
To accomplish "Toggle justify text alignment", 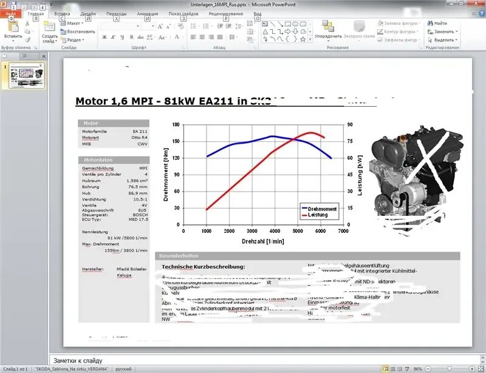I will pos(220,37).
